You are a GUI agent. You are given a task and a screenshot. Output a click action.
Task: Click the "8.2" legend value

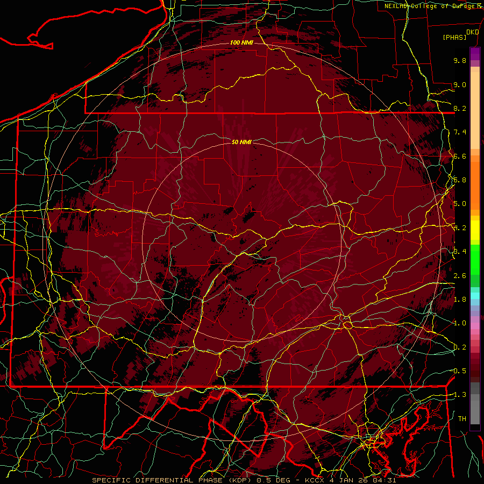pos(460,108)
